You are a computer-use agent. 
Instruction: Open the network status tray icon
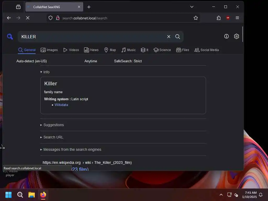tap(229, 195)
